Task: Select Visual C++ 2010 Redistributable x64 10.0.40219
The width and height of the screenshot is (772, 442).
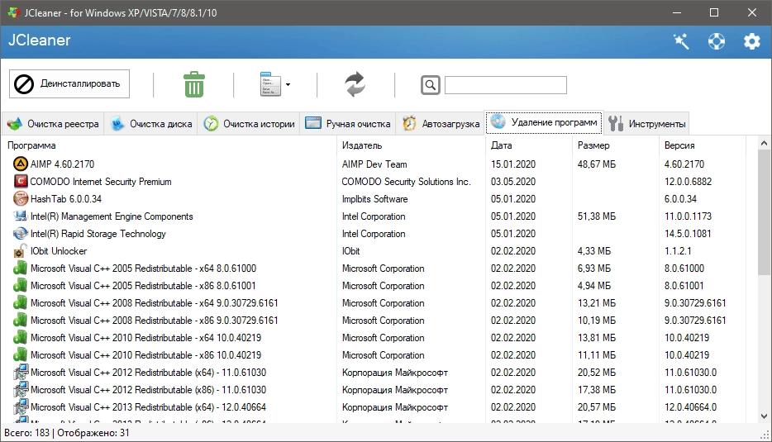Action: coord(145,338)
